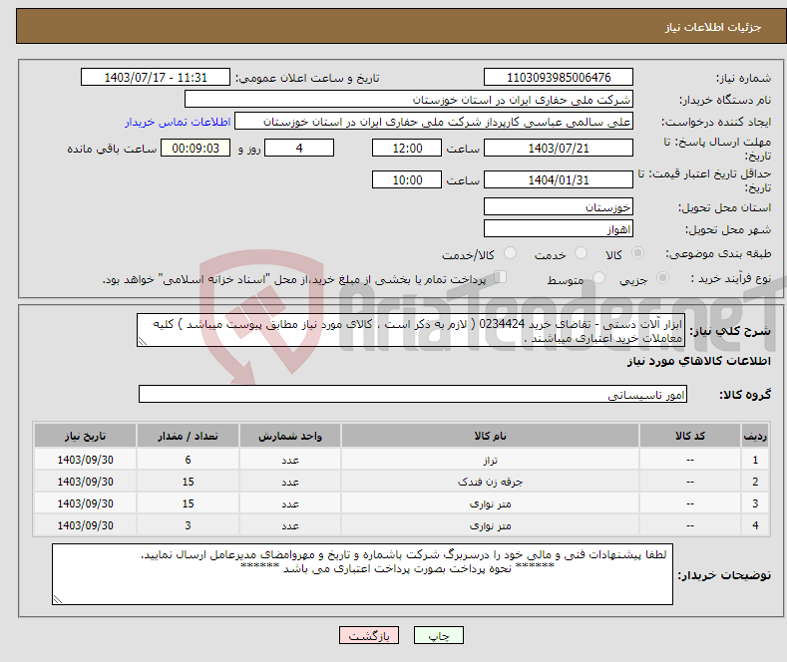
Task: Click the item name جرقه زن فندک
Action: (490, 482)
